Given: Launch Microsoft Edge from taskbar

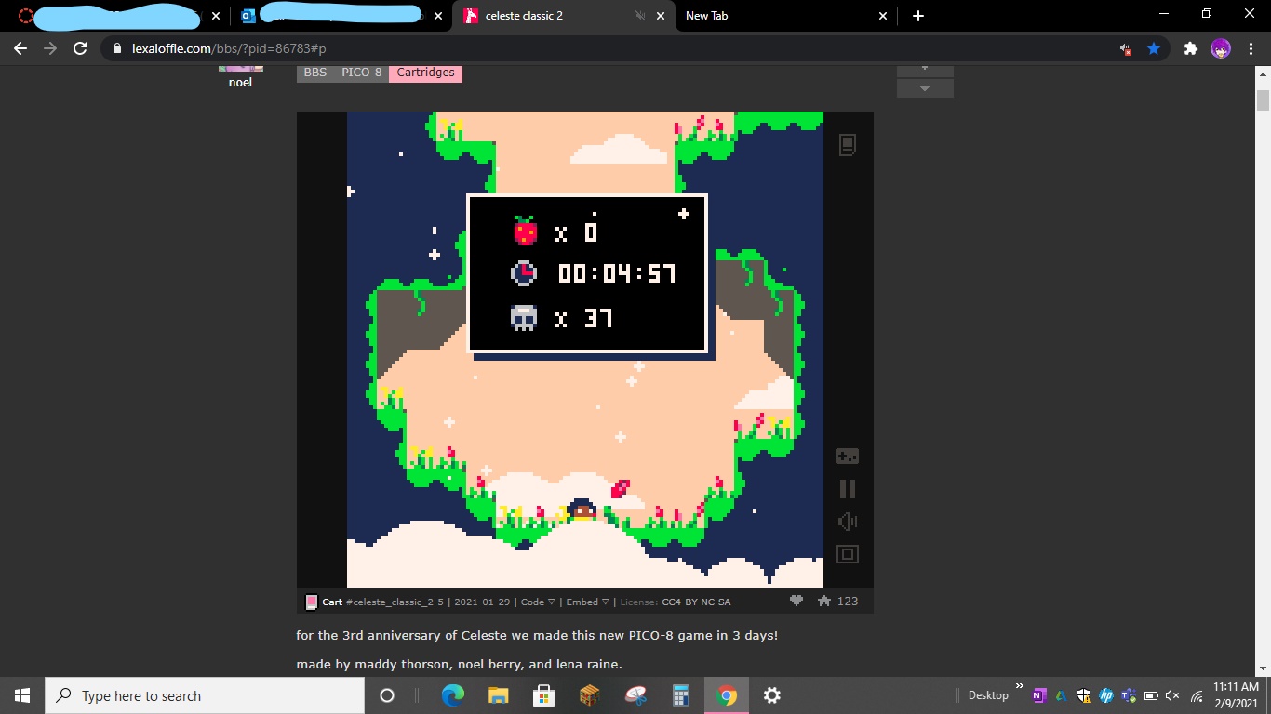Looking at the screenshot, I should [x=452, y=695].
